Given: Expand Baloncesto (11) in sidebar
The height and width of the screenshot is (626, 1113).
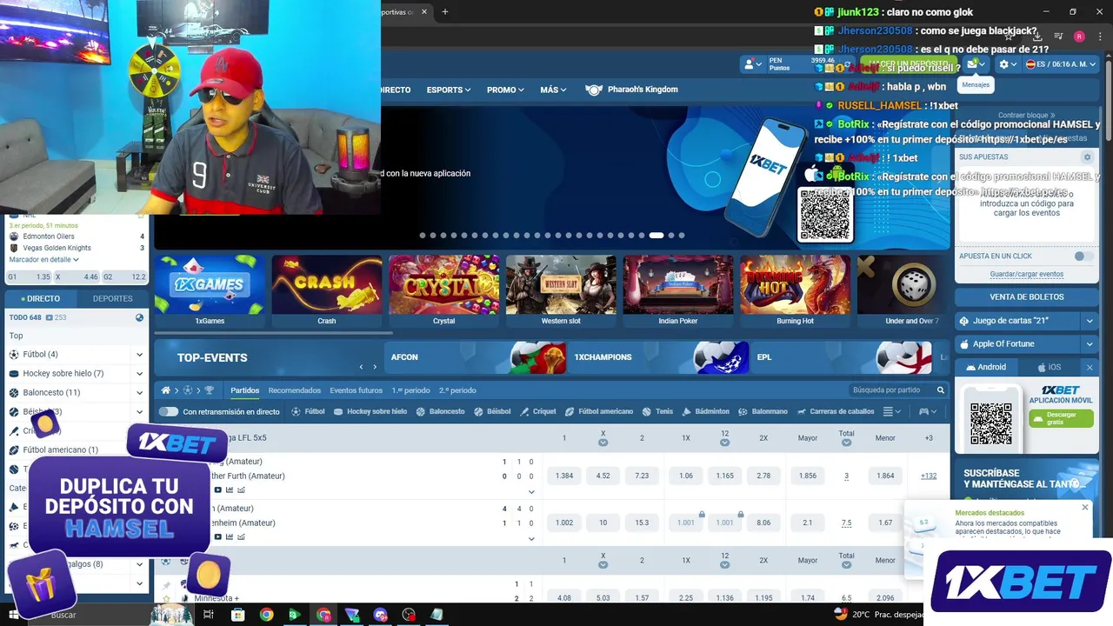Looking at the screenshot, I should point(139,392).
